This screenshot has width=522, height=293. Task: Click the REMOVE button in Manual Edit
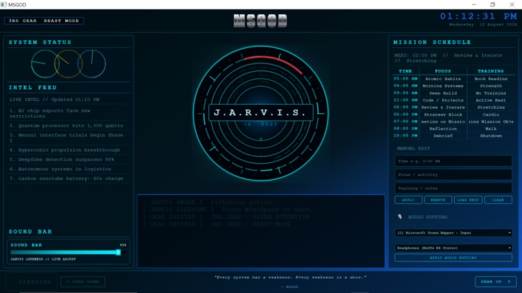point(438,200)
